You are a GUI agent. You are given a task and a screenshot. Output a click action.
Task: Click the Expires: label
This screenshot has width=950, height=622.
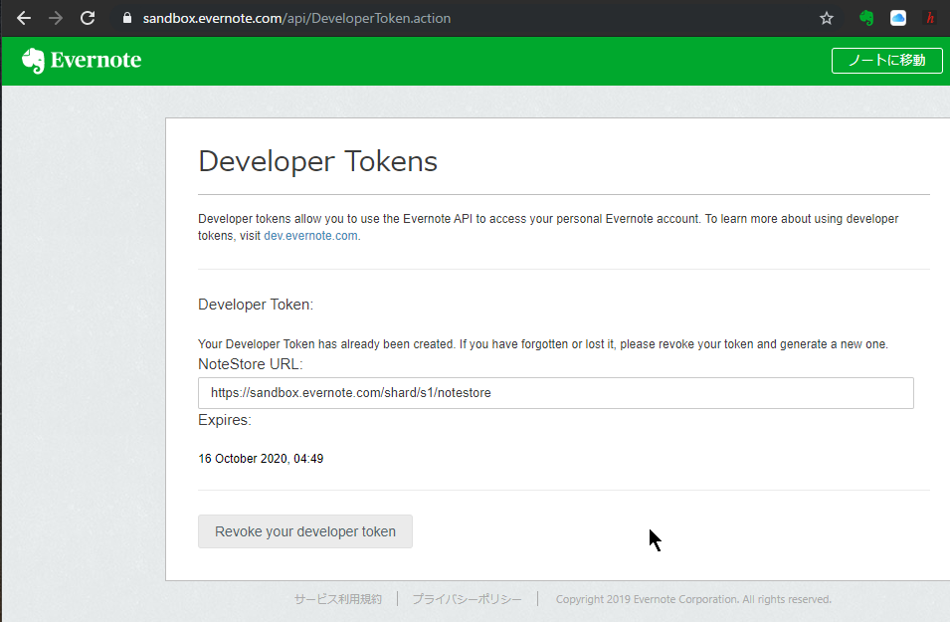point(225,420)
